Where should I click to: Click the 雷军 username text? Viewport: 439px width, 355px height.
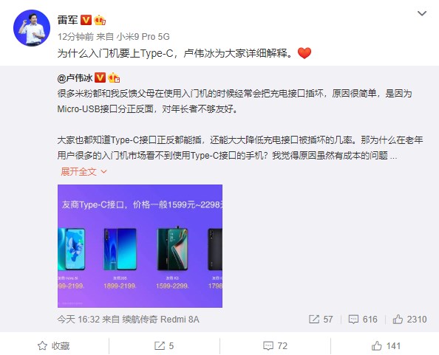[x=67, y=20]
